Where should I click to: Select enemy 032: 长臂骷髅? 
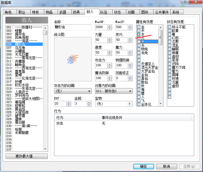[x=24, y=133]
